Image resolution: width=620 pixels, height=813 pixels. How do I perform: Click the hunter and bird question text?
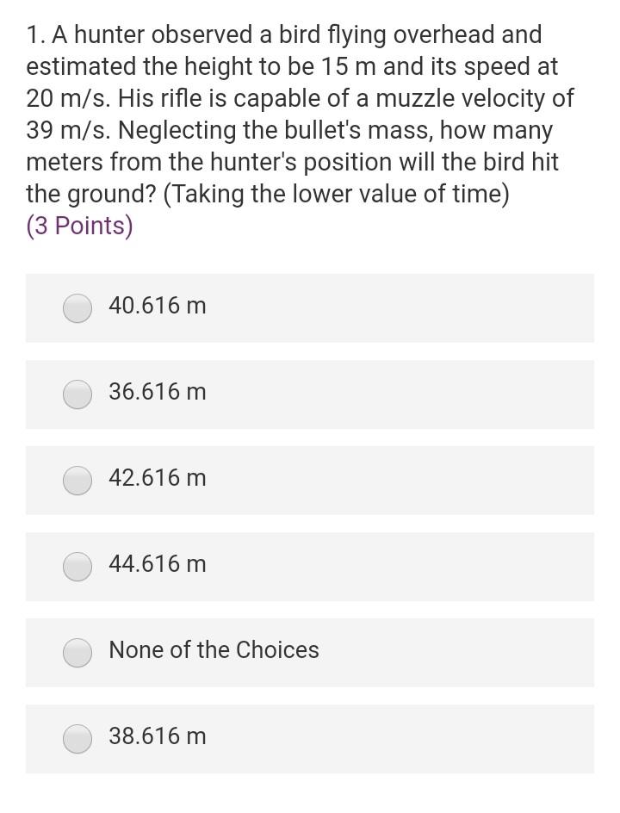pyautogui.click(x=300, y=114)
